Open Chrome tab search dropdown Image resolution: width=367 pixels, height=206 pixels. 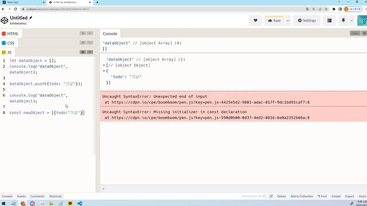339,2
